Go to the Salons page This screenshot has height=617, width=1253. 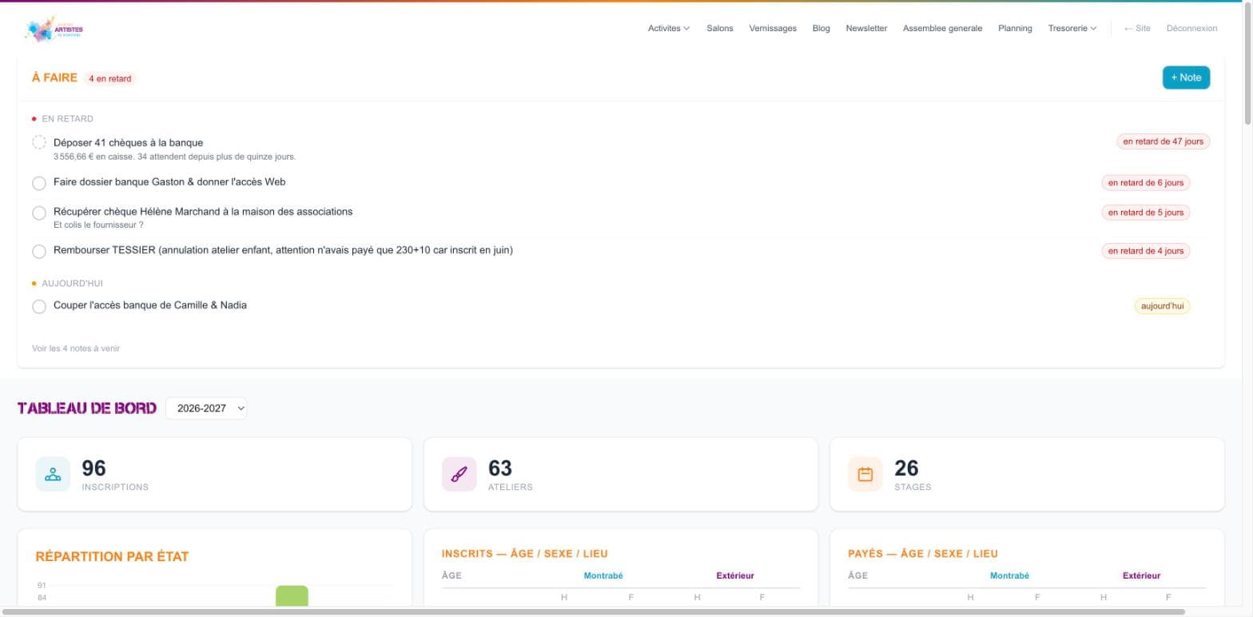coord(720,28)
